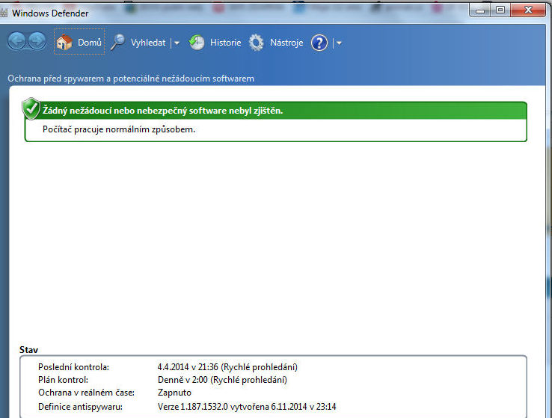Go back with the left arrow button
This screenshot has width=552, height=418.
coord(16,41)
